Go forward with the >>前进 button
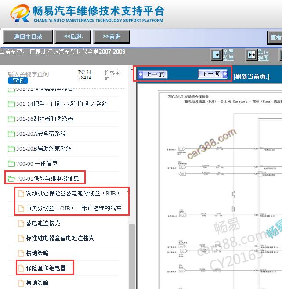Screen dimensions: 282x289 click(112, 37)
